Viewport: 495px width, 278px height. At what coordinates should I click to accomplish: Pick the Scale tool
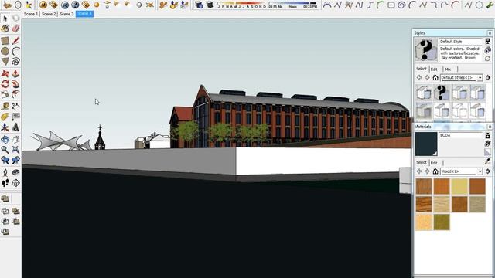tap(5, 94)
